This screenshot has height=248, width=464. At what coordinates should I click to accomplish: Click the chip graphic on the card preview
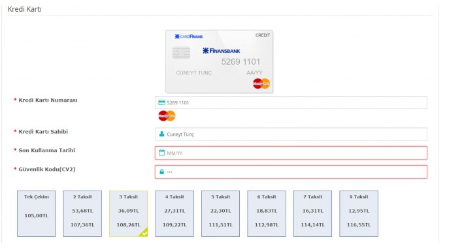pyautogui.click(x=181, y=53)
